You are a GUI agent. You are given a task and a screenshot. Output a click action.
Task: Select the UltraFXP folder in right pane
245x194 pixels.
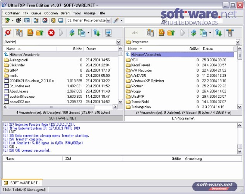pos(180,97)
